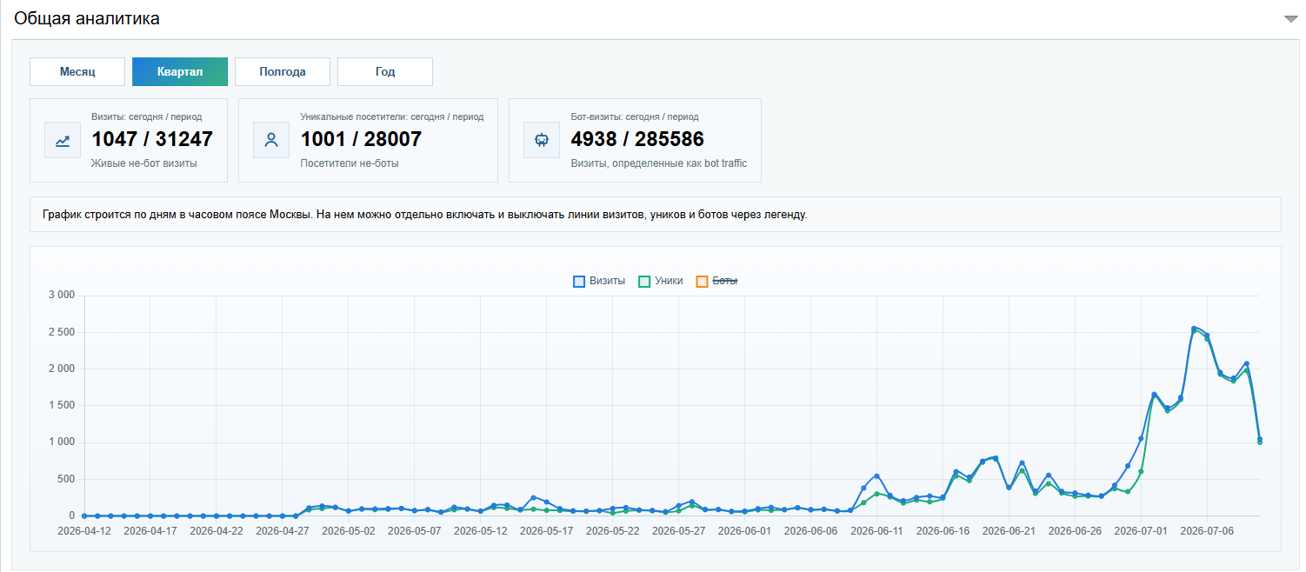The width and height of the screenshot is (1306, 572).
Task: Collapse the Общая аналитика section arrow
Action: (1290, 19)
